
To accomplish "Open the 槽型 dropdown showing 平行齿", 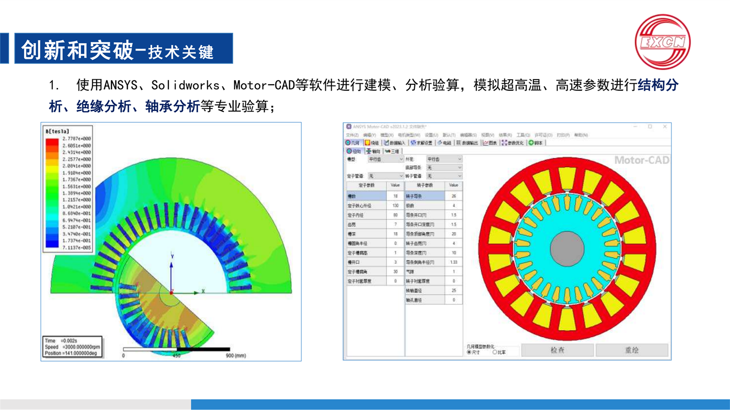I will pyautogui.click(x=386, y=159).
